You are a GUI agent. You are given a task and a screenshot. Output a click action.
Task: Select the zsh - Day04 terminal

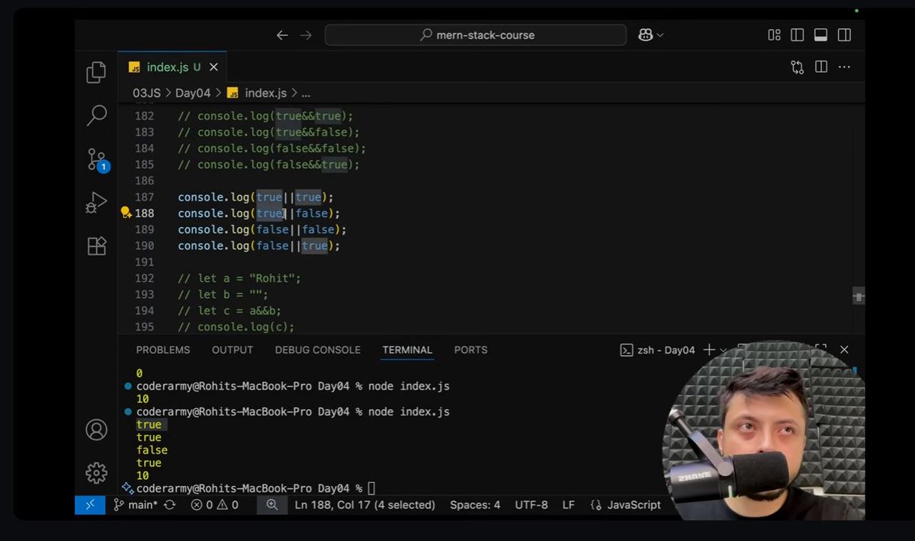657,350
